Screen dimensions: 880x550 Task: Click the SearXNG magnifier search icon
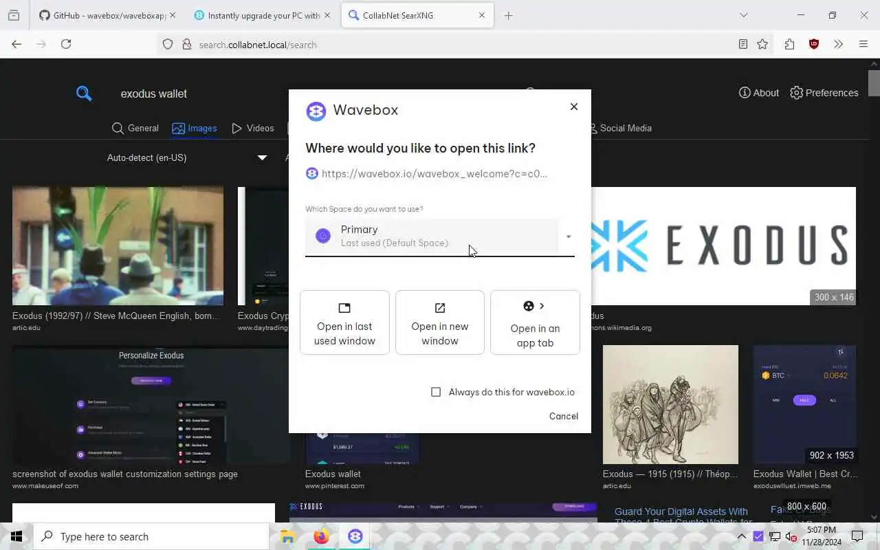pyautogui.click(x=84, y=93)
